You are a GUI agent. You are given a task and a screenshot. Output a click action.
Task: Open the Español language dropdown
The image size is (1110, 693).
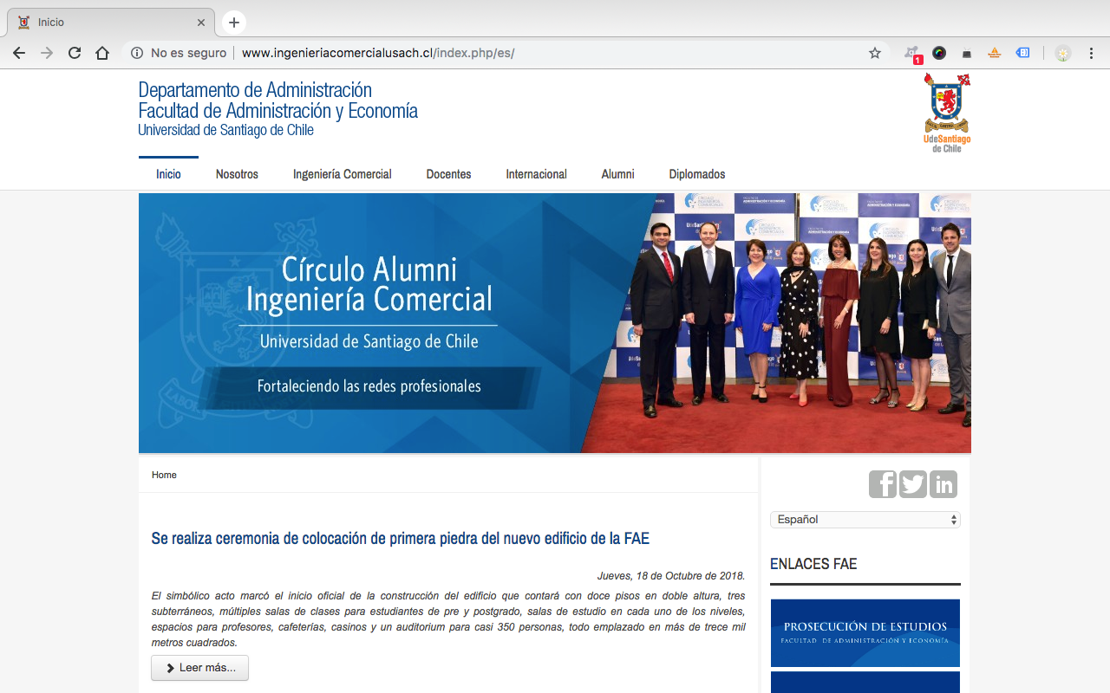click(865, 520)
